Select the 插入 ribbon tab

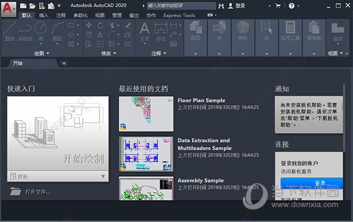tap(44, 16)
